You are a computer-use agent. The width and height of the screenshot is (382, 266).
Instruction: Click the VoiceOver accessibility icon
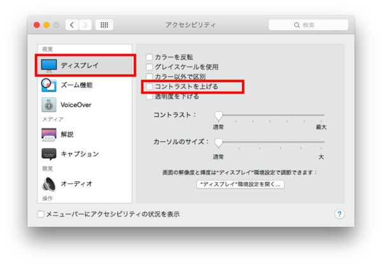[49, 105]
